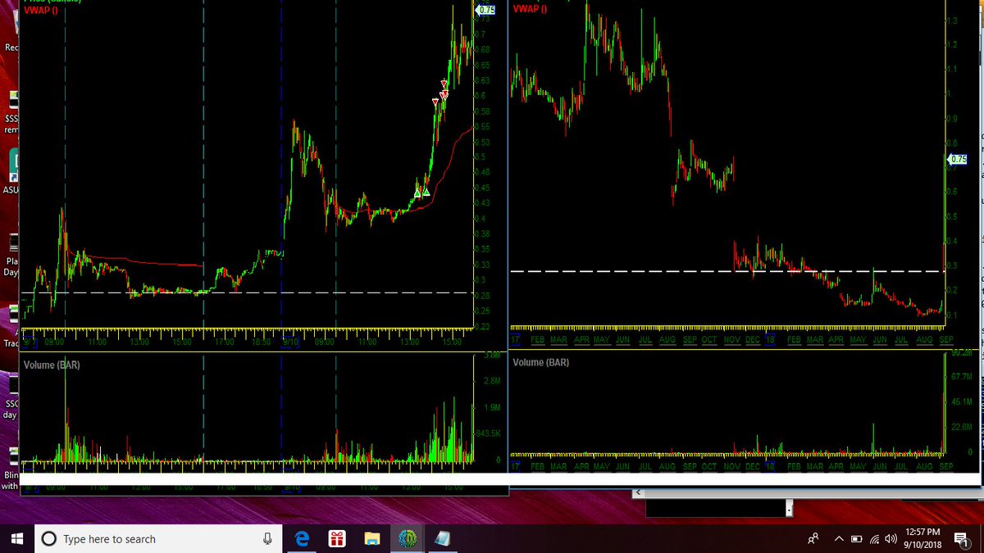
Task: Click the NOV label under the daily price chart
Action: click(x=731, y=339)
